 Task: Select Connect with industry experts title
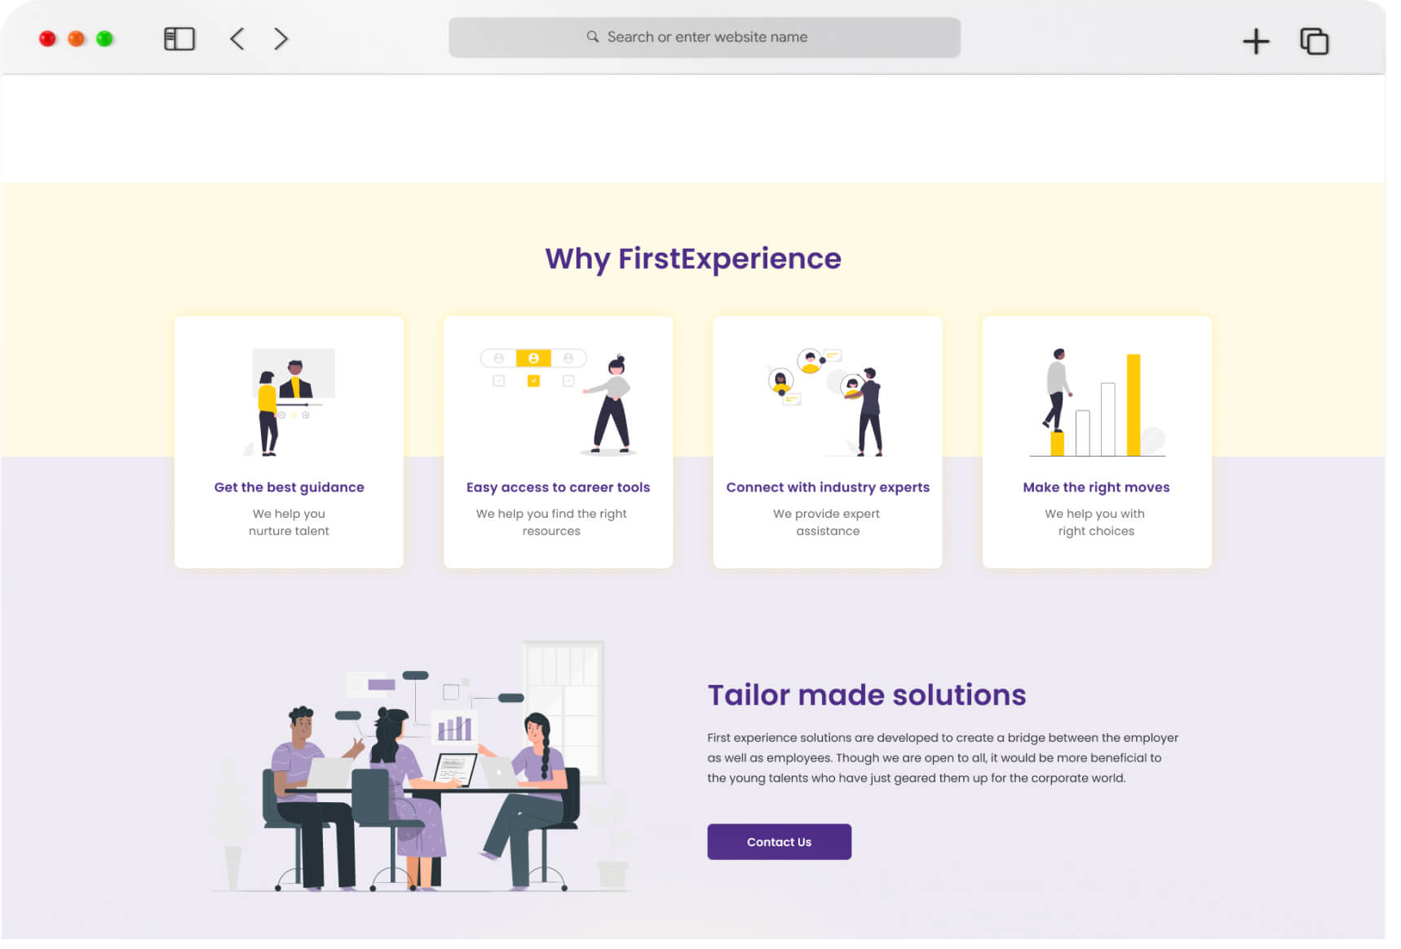tap(827, 487)
